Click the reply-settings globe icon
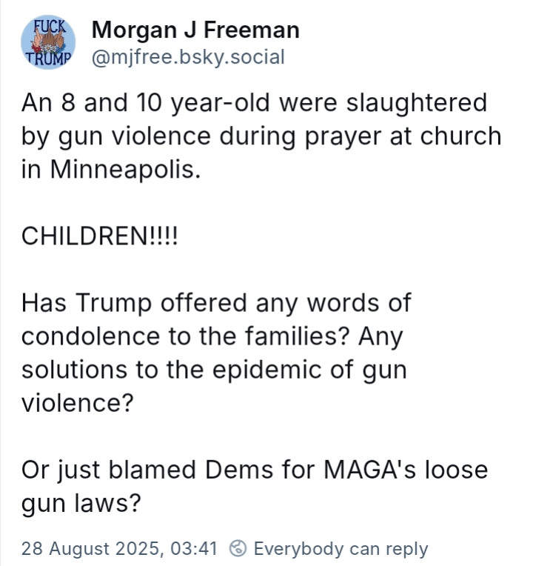 click(x=238, y=548)
